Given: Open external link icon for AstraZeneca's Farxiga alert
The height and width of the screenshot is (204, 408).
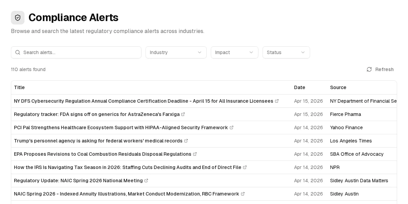Looking at the screenshot, I should click(x=183, y=114).
